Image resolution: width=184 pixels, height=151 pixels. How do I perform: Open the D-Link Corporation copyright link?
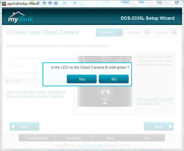[x=91, y=145]
